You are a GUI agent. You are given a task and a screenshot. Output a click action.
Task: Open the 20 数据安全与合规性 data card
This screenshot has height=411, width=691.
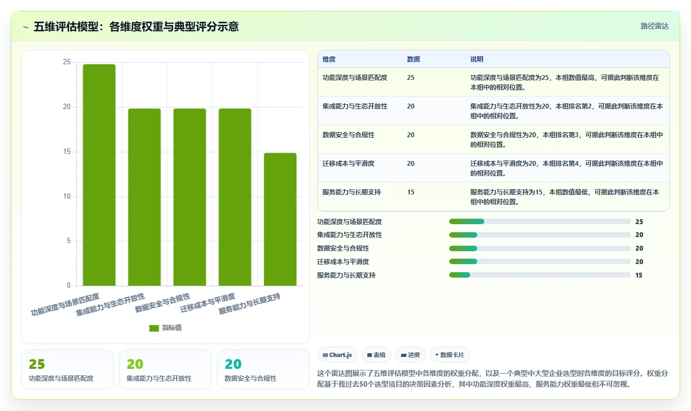point(263,369)
